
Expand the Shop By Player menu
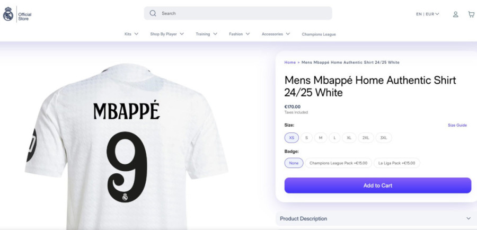[167, 34]
